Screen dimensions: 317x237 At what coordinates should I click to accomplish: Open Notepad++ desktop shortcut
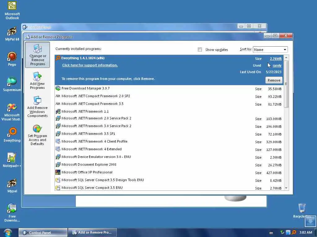[12, 160]
